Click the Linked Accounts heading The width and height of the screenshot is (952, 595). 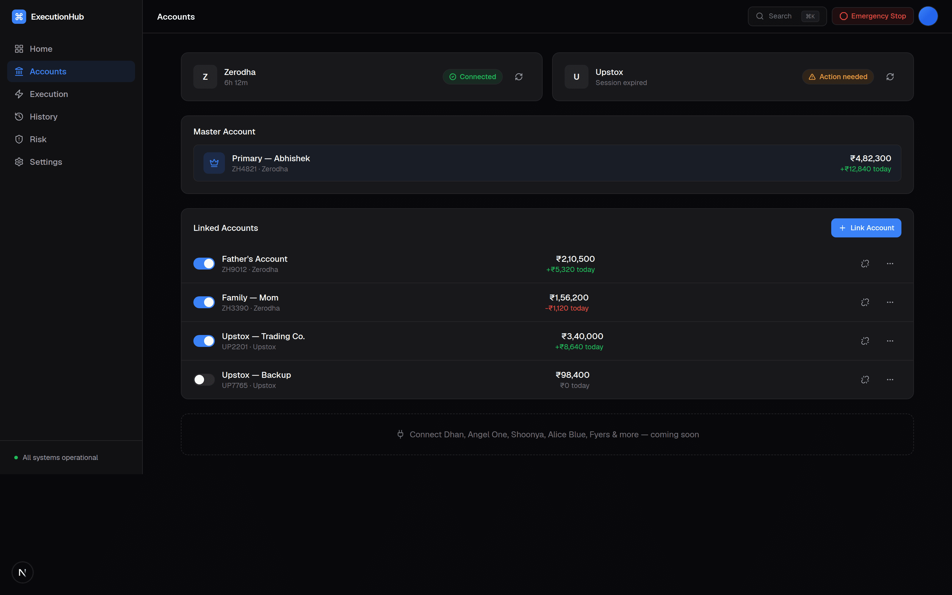click(226, 228)
